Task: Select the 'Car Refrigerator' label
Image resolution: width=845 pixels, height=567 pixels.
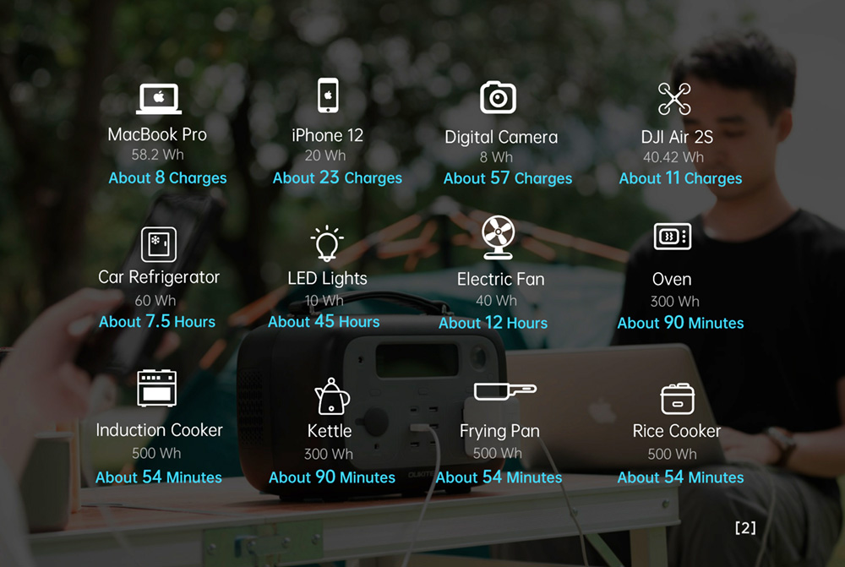Action: pos(159,277)
